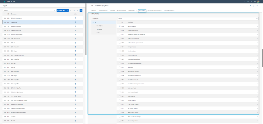The image size is (263, 124).
Task: Delete the S/4HANA Project Merge target
Action: [x=75, y=34]
